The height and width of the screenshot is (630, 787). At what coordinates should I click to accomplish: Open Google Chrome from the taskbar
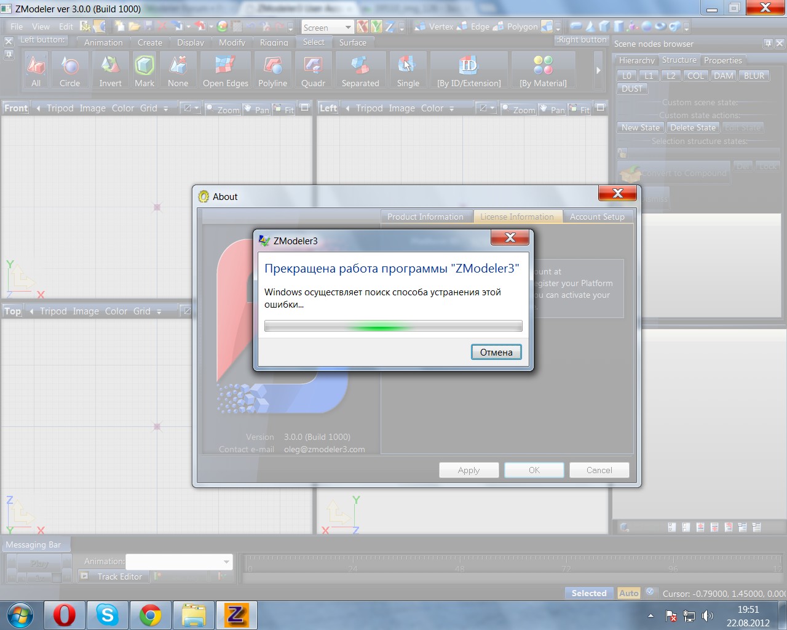151,615
